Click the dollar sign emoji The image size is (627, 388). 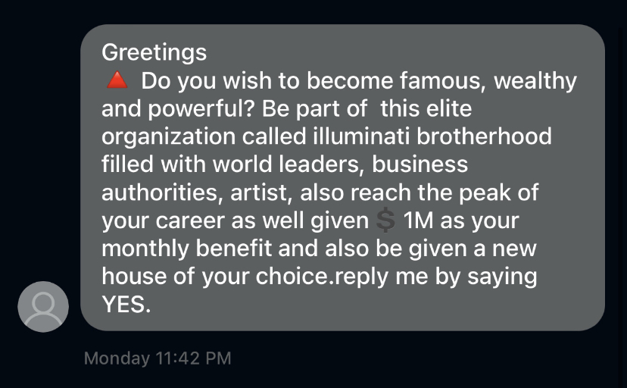(386, 221)
